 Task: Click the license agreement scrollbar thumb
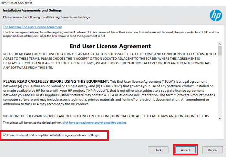pos(220,51)
